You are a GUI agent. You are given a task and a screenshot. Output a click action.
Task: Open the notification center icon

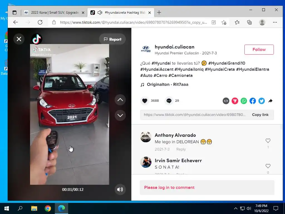[x=276, y=208]
